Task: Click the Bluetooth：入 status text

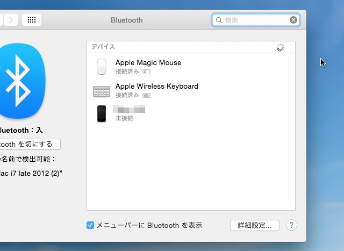Action: click(x=21, y=130)
